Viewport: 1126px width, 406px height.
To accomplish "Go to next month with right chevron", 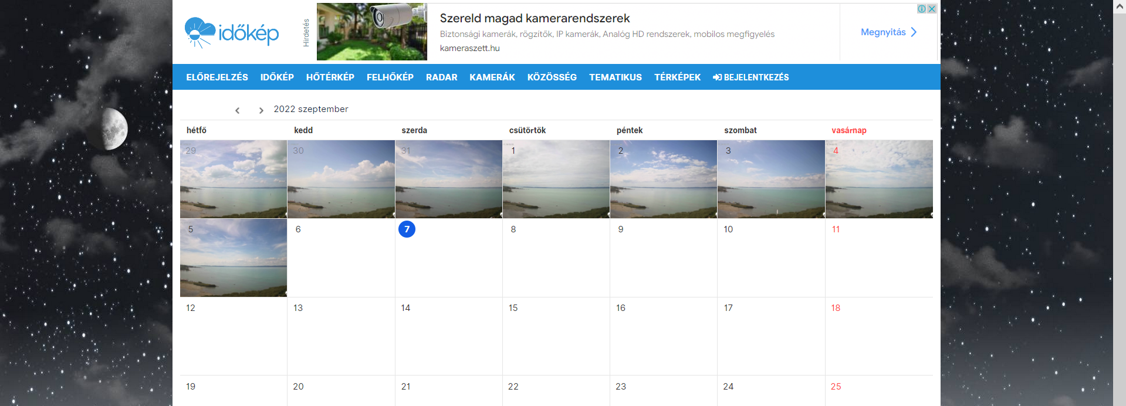I will click(x=261, y=110).
